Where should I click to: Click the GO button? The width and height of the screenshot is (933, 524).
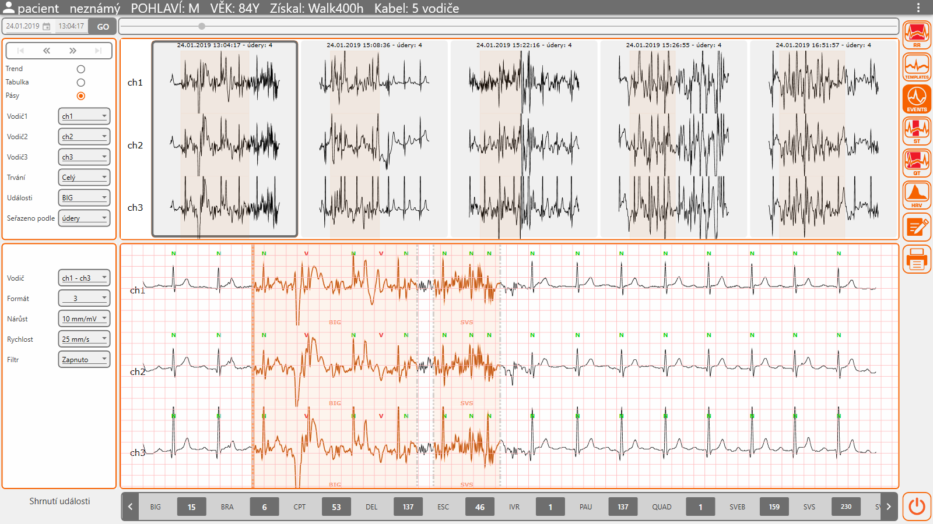[x=103, y=26]
